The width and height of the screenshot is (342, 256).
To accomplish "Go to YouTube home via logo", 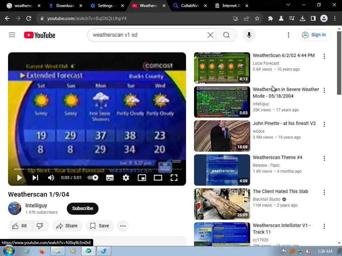I will pyautogui.click(x=39, y=35).
